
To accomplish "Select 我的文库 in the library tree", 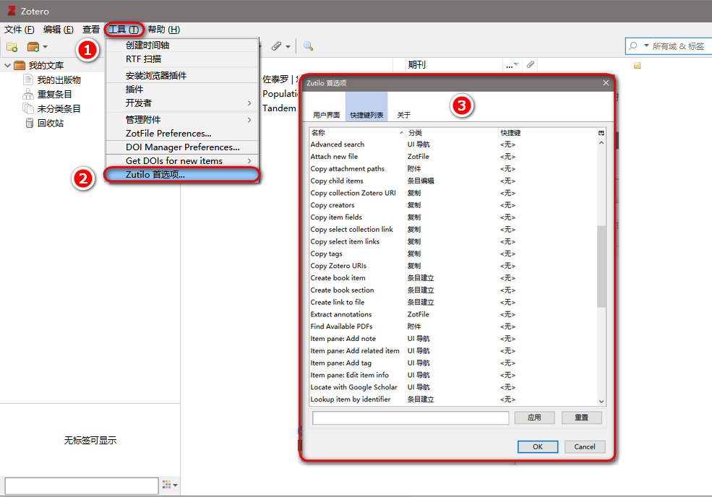I will tap(46, 65).
